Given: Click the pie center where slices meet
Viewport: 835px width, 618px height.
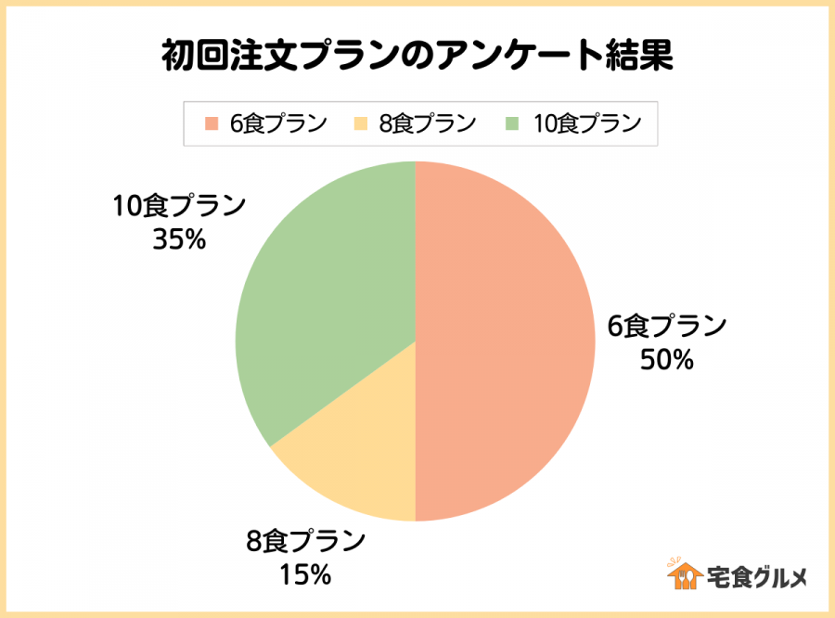Looking at the screenshot, I should (415, 341).
